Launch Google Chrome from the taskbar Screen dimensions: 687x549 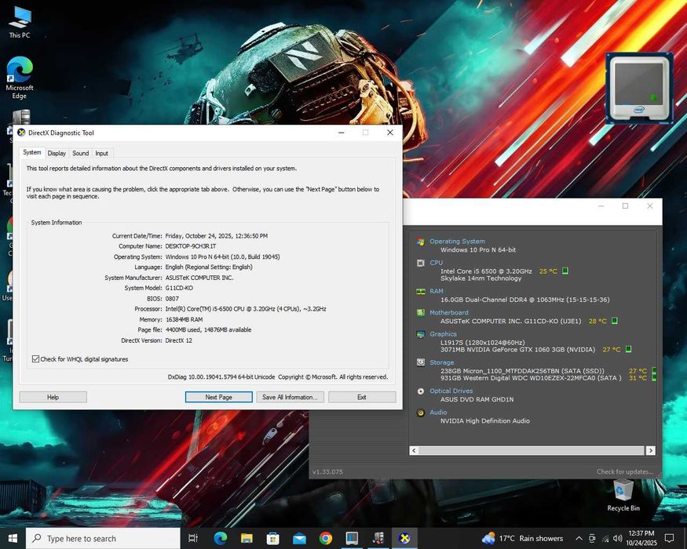(326, 538)
